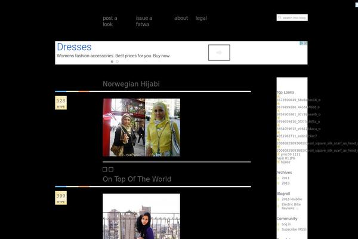The image size is (358, 239).
Task: Open Top Looks item 'hijab2'
Action: tap(285, 162)
